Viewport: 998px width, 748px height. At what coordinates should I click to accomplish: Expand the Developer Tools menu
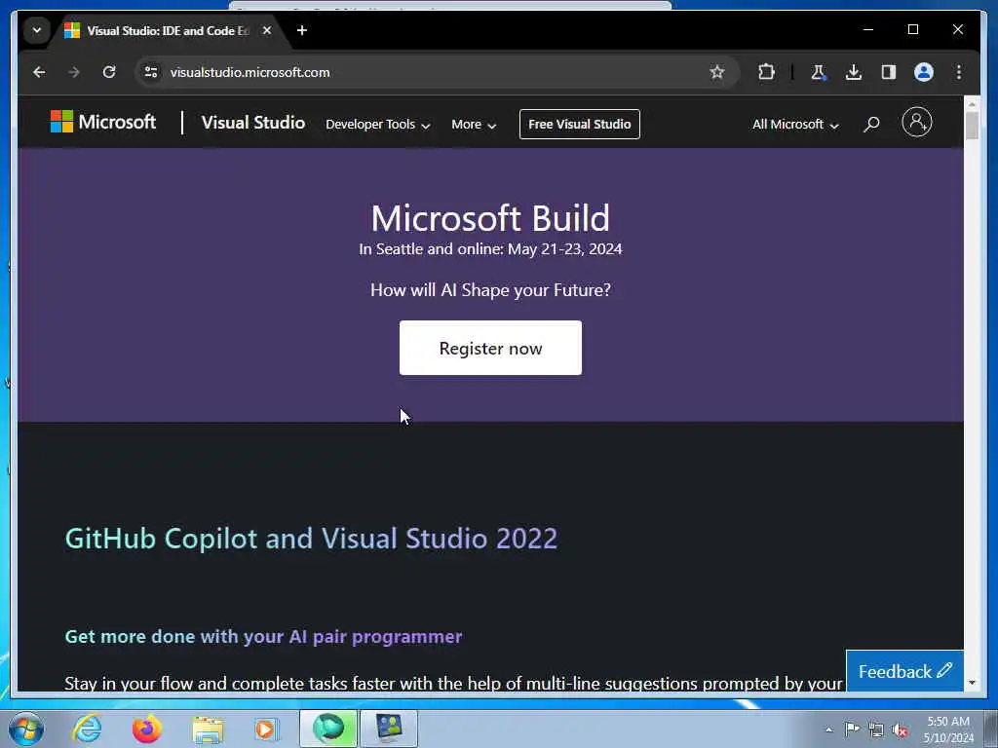(378, 125)
